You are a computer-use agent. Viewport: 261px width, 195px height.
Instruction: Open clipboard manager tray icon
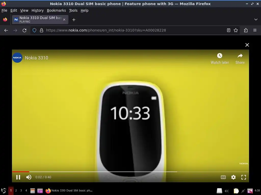pos(236,191)
